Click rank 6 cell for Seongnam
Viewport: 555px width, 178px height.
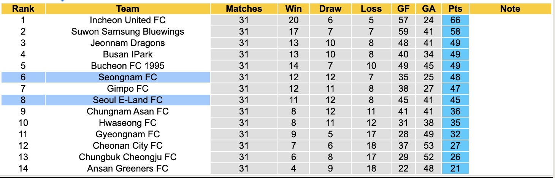click(23, 77)
